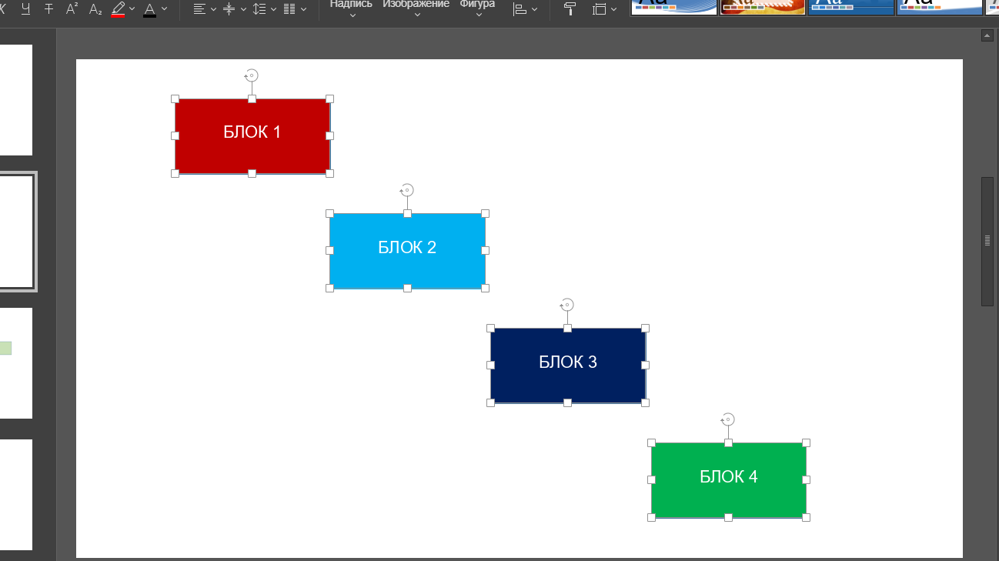Viewport: 999px width, 561px height.
Task: Click the rotation handle above БЛОК 2
Action: coord(407,190)
